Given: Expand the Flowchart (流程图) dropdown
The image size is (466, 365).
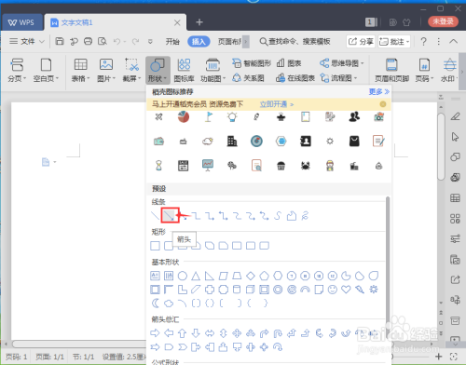Looking at the screenshot, I should click(x=338, y=78).
